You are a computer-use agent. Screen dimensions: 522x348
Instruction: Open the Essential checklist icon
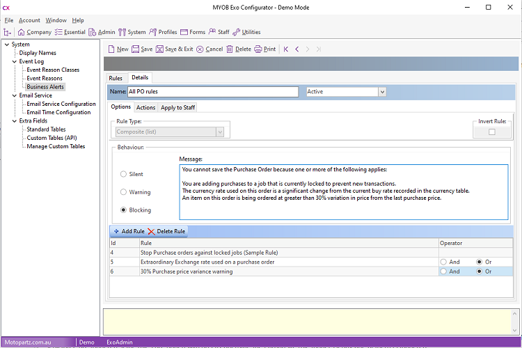point(58,32)
